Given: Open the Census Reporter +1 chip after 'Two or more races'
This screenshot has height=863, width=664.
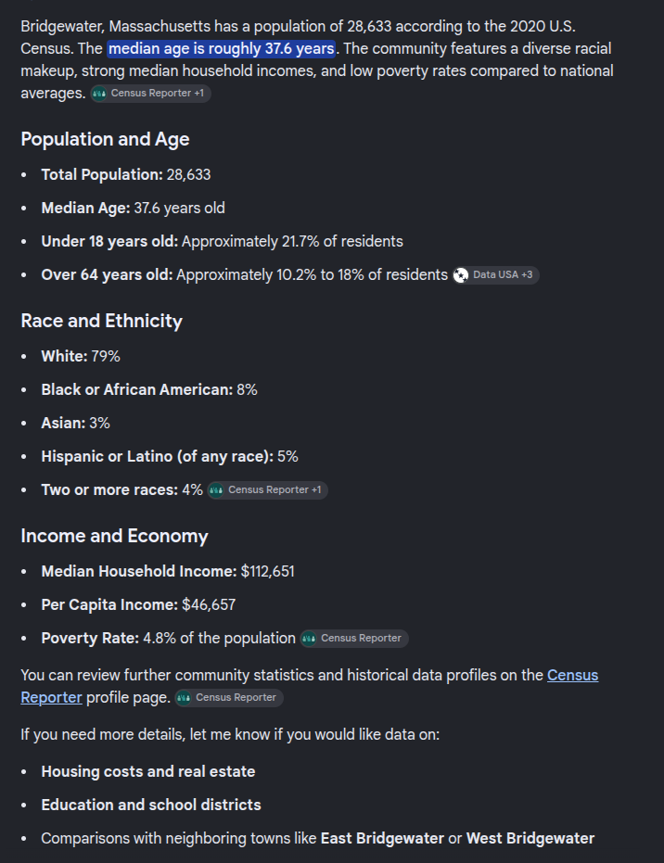Looking at the screenshot, I should point(268,489).
